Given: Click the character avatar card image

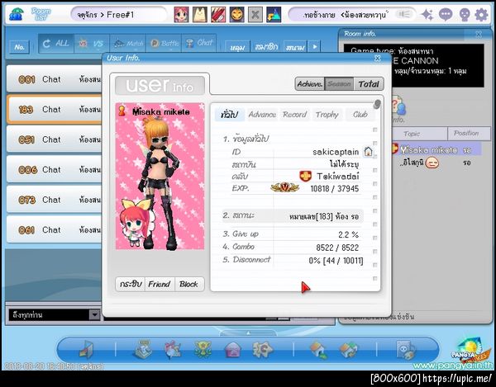Looking at the screenshot, I should click(x=160, y=177).
